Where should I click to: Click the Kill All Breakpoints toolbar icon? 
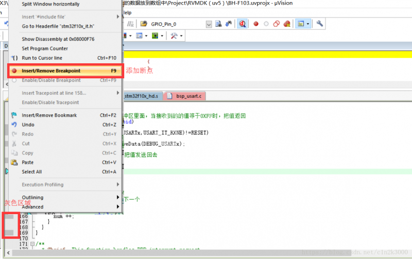[x=287, y=24]
